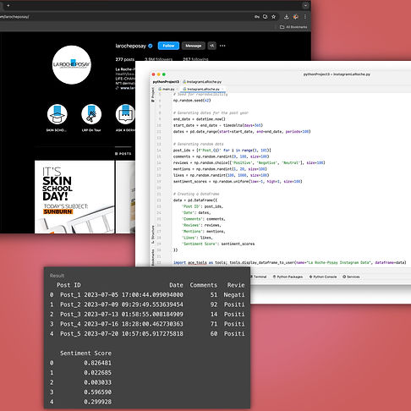
Task: Click the install app icon in address bar
Action: tap(265, 17)
